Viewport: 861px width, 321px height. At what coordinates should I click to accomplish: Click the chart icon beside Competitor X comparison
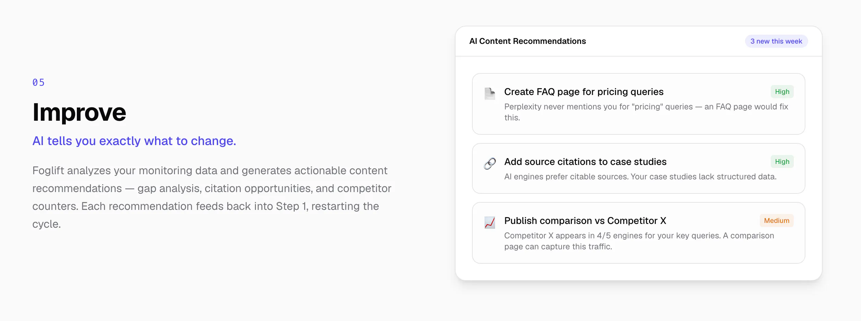point(490,222)
